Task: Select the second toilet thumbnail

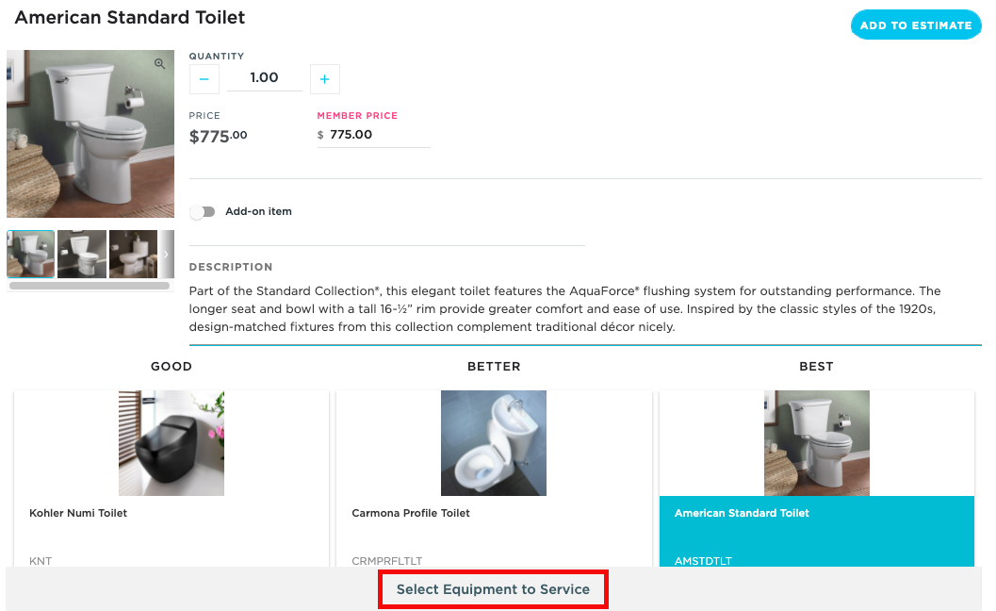Action: [x=82, y=254]
